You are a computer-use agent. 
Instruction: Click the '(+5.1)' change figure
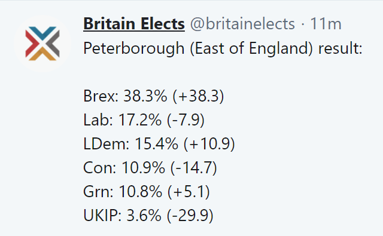click(189, 191)
